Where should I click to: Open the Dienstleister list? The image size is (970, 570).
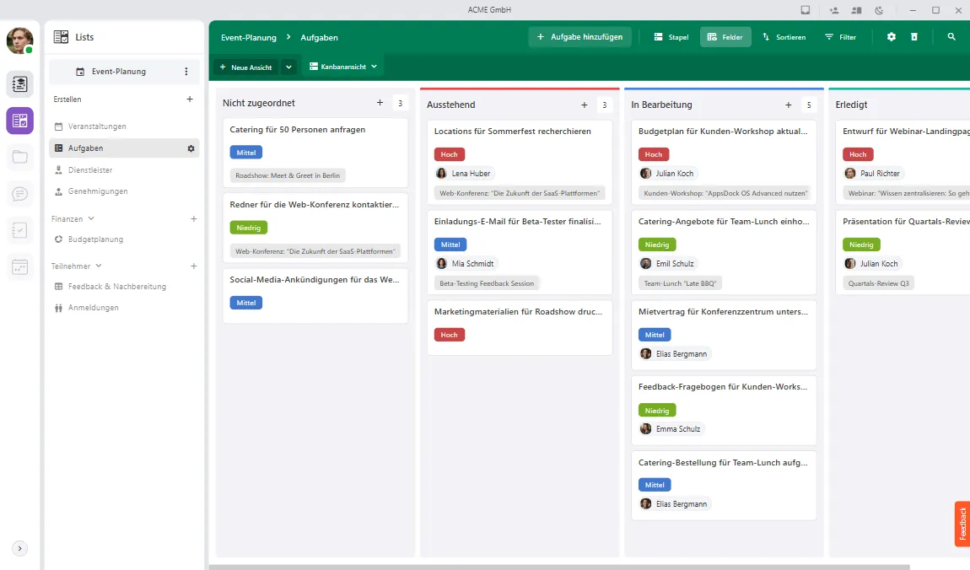pos(124,170)
